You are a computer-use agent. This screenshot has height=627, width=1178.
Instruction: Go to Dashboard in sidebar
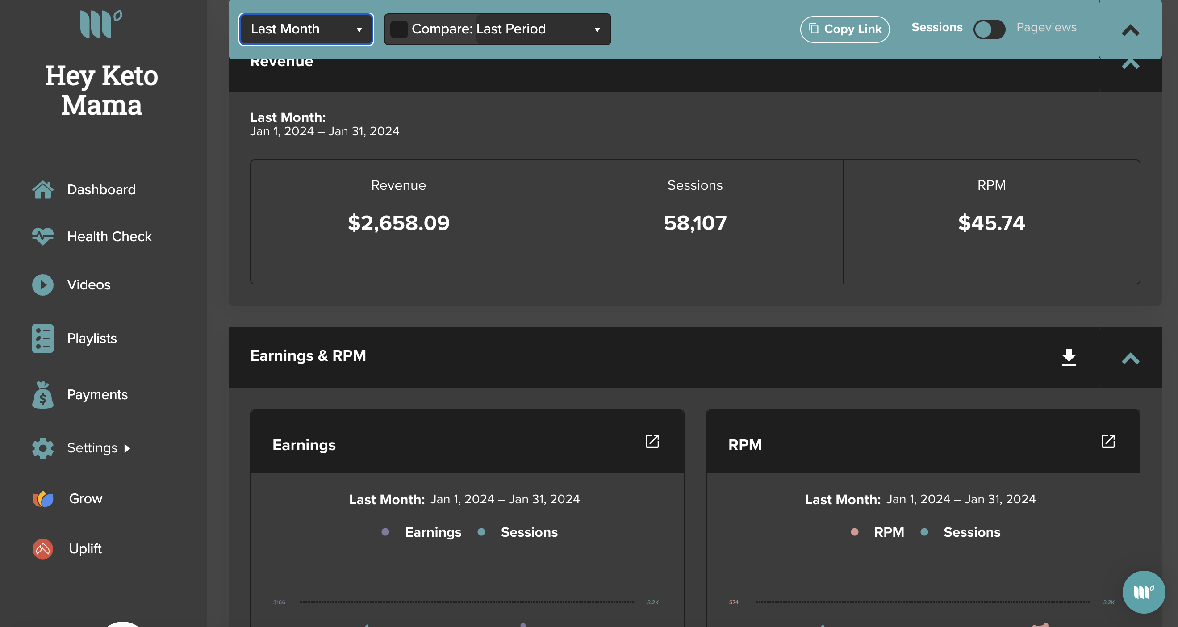pyautogui.click(x=101, y=190)
